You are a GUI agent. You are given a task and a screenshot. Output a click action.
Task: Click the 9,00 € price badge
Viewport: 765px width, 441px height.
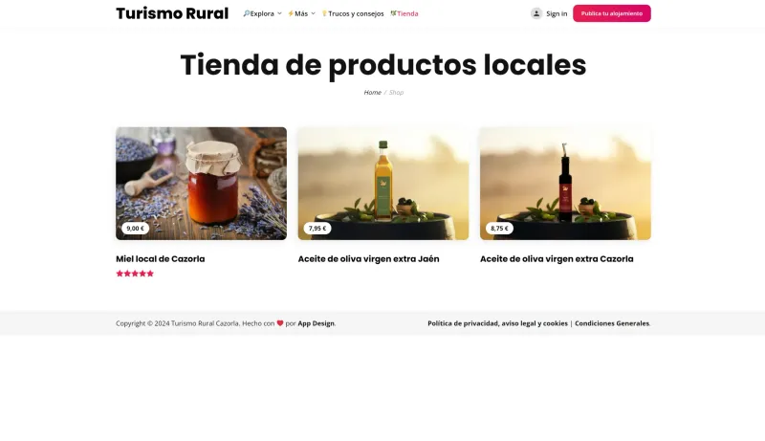pyautogui.click(x=135, y=229)
